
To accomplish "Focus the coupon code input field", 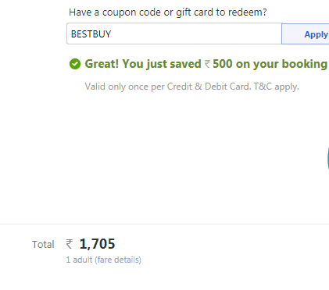I will click(x=174, y=34).
